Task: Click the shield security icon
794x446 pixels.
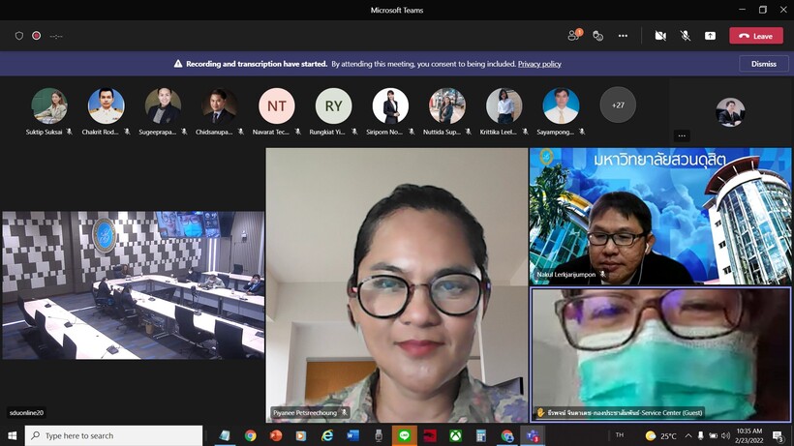Action: [x=18, y=36]
